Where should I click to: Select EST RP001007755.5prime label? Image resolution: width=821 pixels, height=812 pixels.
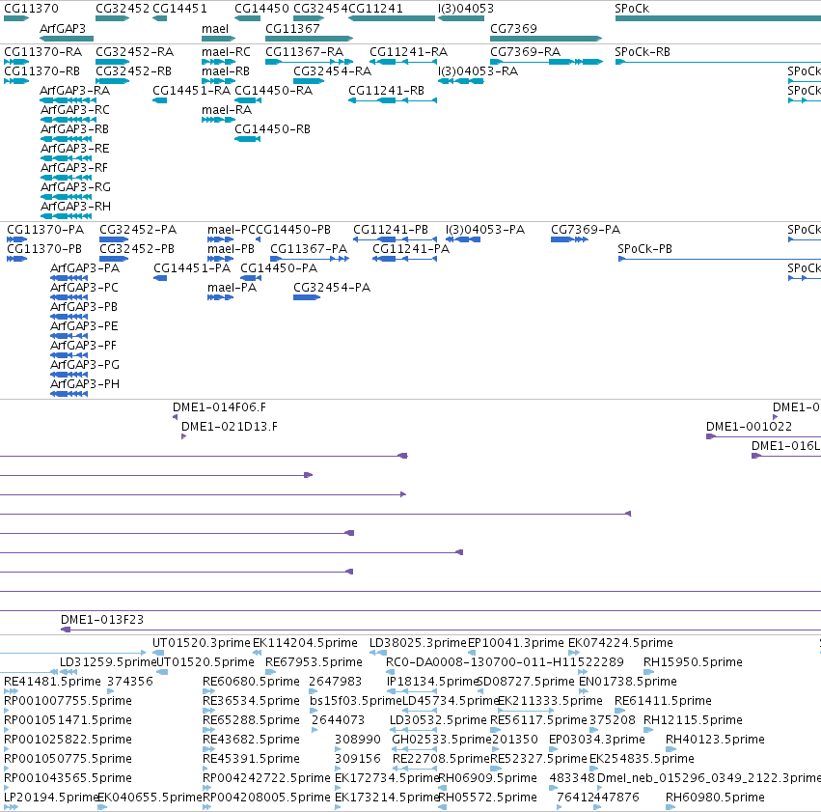(68, 700)
